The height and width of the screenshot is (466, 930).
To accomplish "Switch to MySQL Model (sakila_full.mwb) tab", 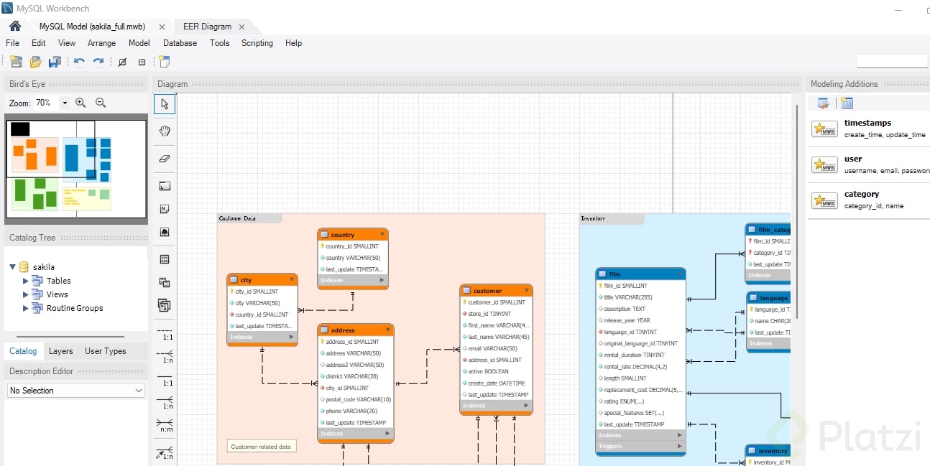I will coord(92,27).
